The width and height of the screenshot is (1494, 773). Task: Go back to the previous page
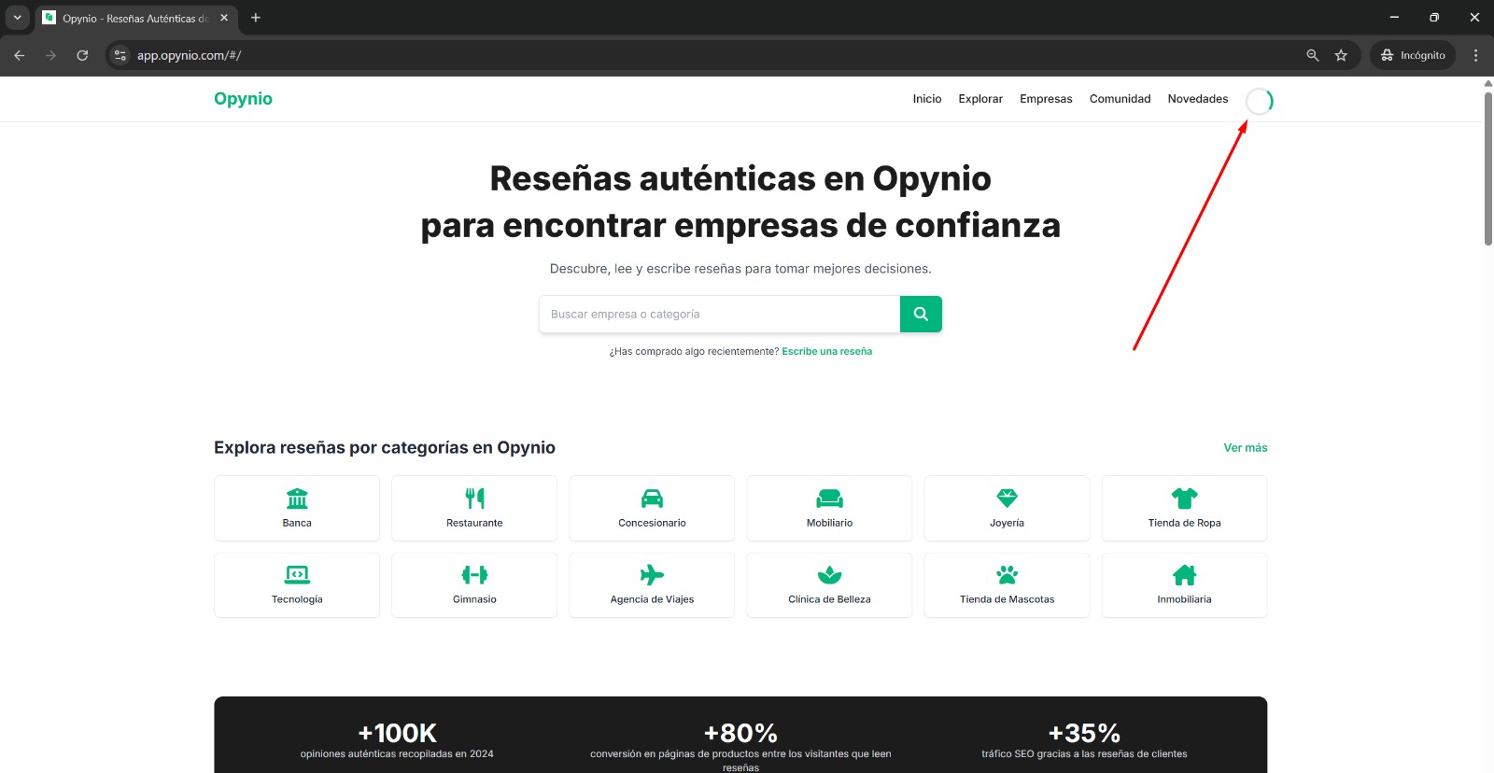coord(20,55)
